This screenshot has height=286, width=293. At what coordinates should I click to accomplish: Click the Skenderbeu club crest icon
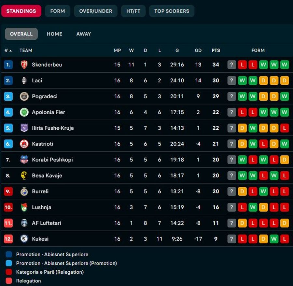[24, 64]
